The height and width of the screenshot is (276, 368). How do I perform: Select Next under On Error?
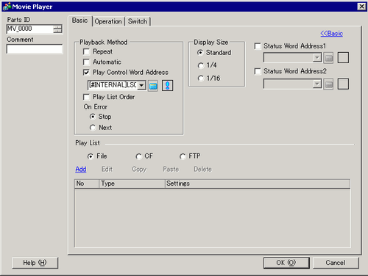(93, 128)
